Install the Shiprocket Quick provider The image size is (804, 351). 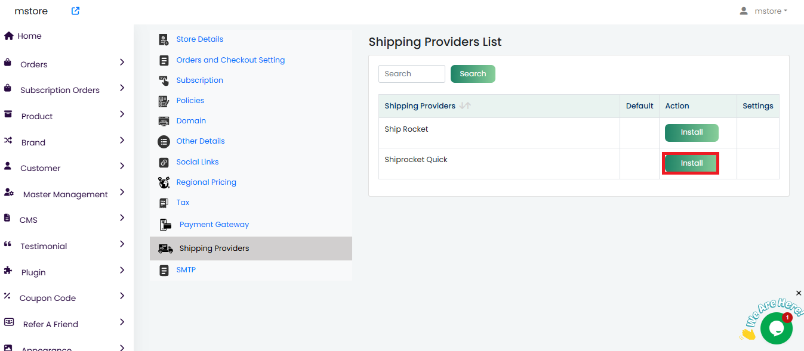tap(691, 163)
